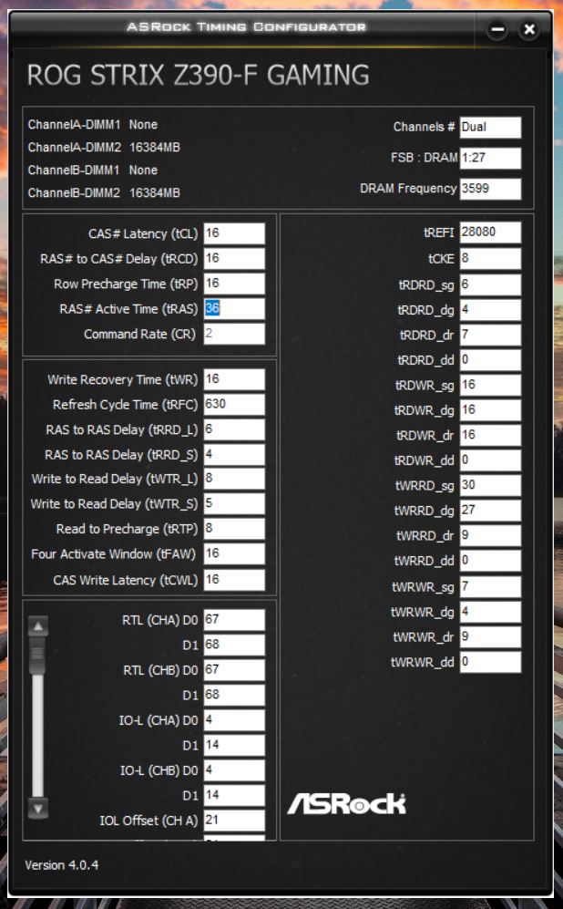Edit Write Recovery Time (tWR) value
Image resolution: width=563 pixels, height=909 pixels.
(x=234, y=379)
